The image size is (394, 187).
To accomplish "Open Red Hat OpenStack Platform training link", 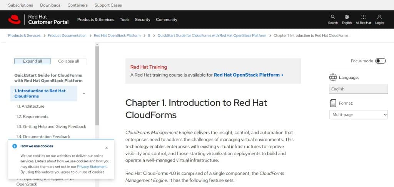I will [x=249, y=75].
